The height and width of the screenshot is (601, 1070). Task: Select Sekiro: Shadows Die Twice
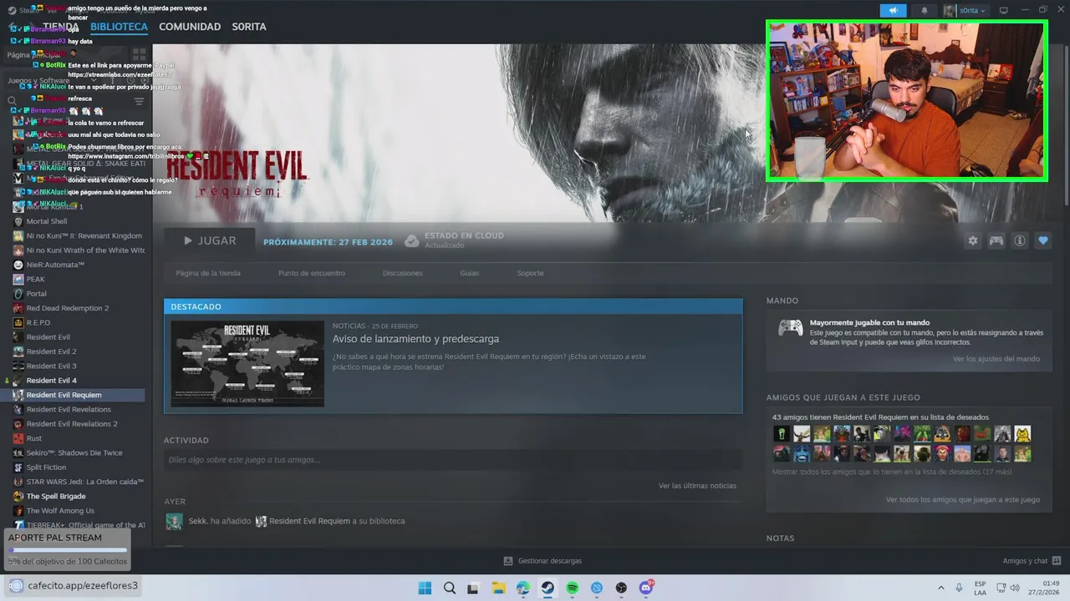[x=74, y=452]
